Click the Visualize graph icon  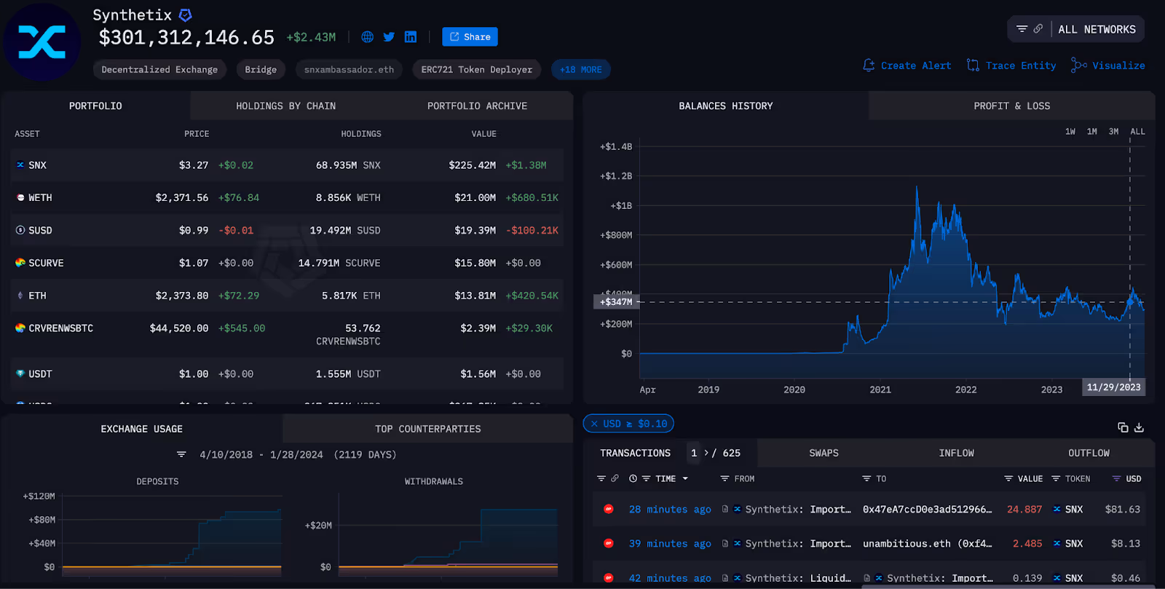point(1078,66)
